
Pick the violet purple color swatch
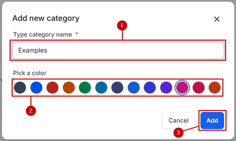(x=166, y=88)
